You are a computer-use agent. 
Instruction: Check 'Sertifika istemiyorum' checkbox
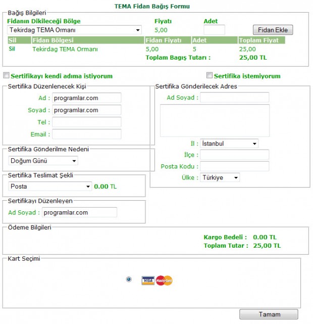[x=209, y=75]
